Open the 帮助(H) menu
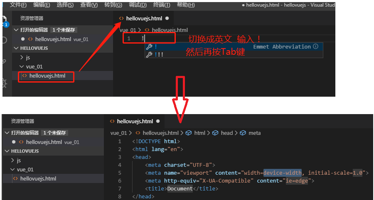Viewport: 374px width, 200px height. [186, 5]
